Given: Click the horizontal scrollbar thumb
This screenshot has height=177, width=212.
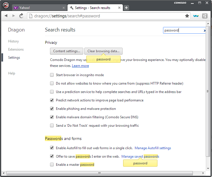Looking at the screenshot, I should click(x=99, y=173).
